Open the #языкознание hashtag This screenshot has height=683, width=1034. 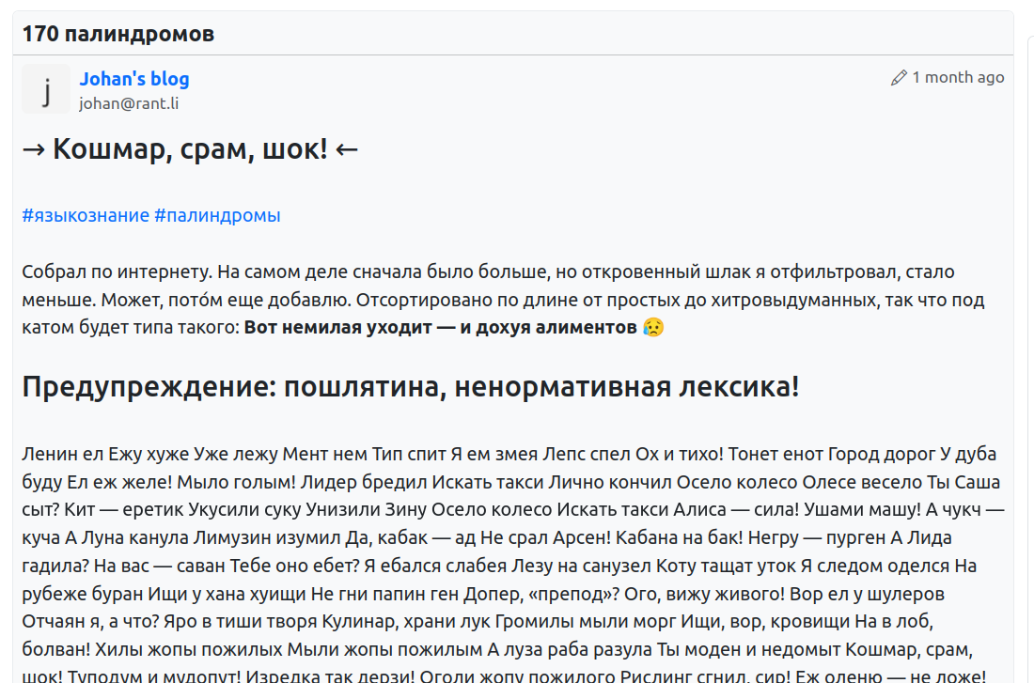pos(86,215)
